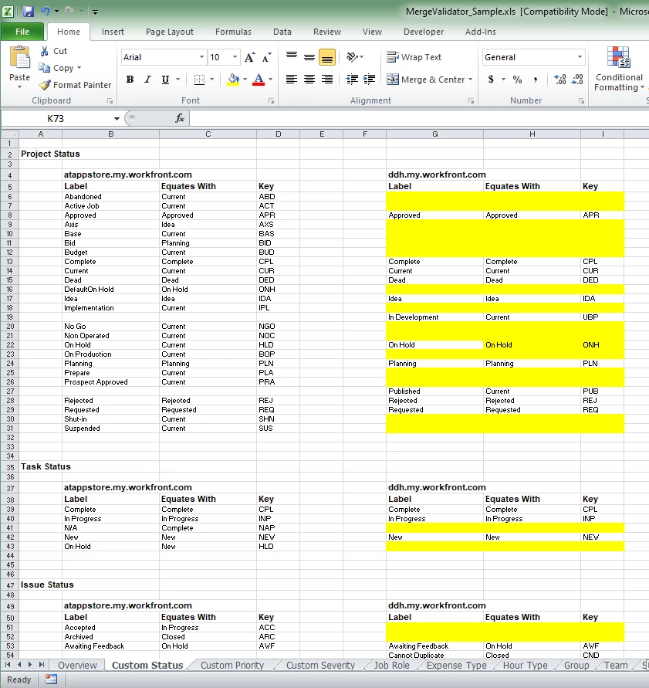
Task: Open Conditional Formatting icon
Action: click(x=619, y=57)
